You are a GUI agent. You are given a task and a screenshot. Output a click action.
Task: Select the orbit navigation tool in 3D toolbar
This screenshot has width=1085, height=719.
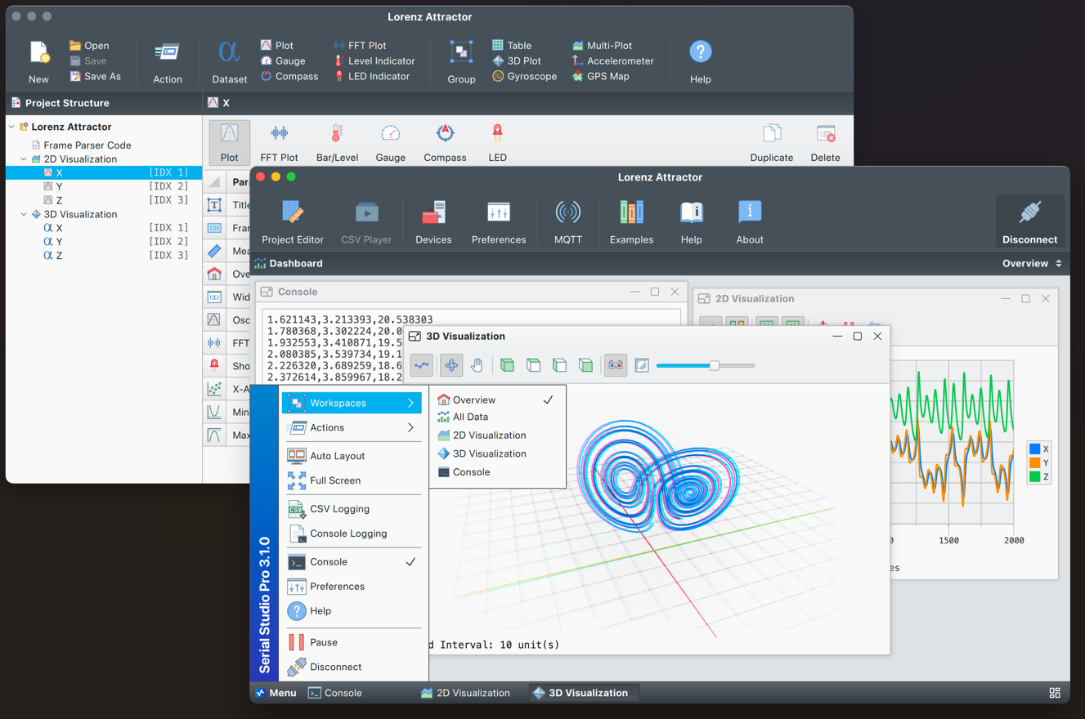point(451,365)
